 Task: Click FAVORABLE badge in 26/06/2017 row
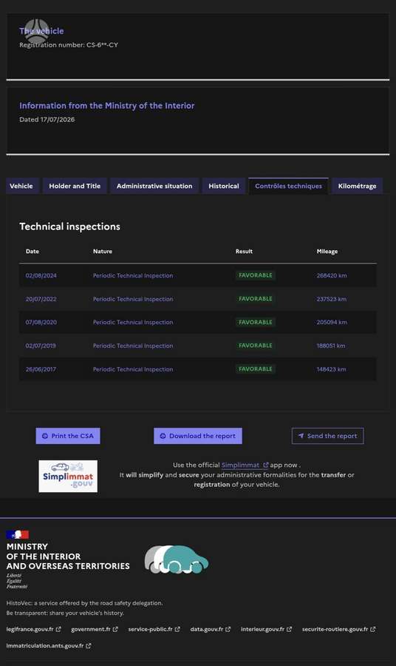coord(256,369)
